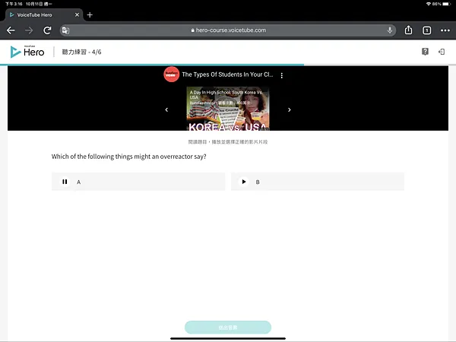
Task: Select answer option A
Action: [138, 182]
